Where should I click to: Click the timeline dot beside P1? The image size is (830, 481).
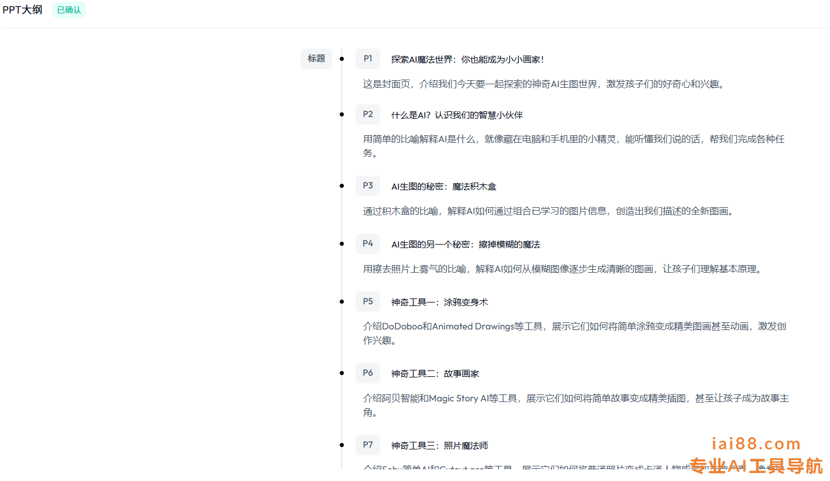pyautogui.click(x=342, y=59)
